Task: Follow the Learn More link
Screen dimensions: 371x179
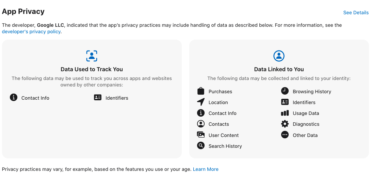Action: 206,169
